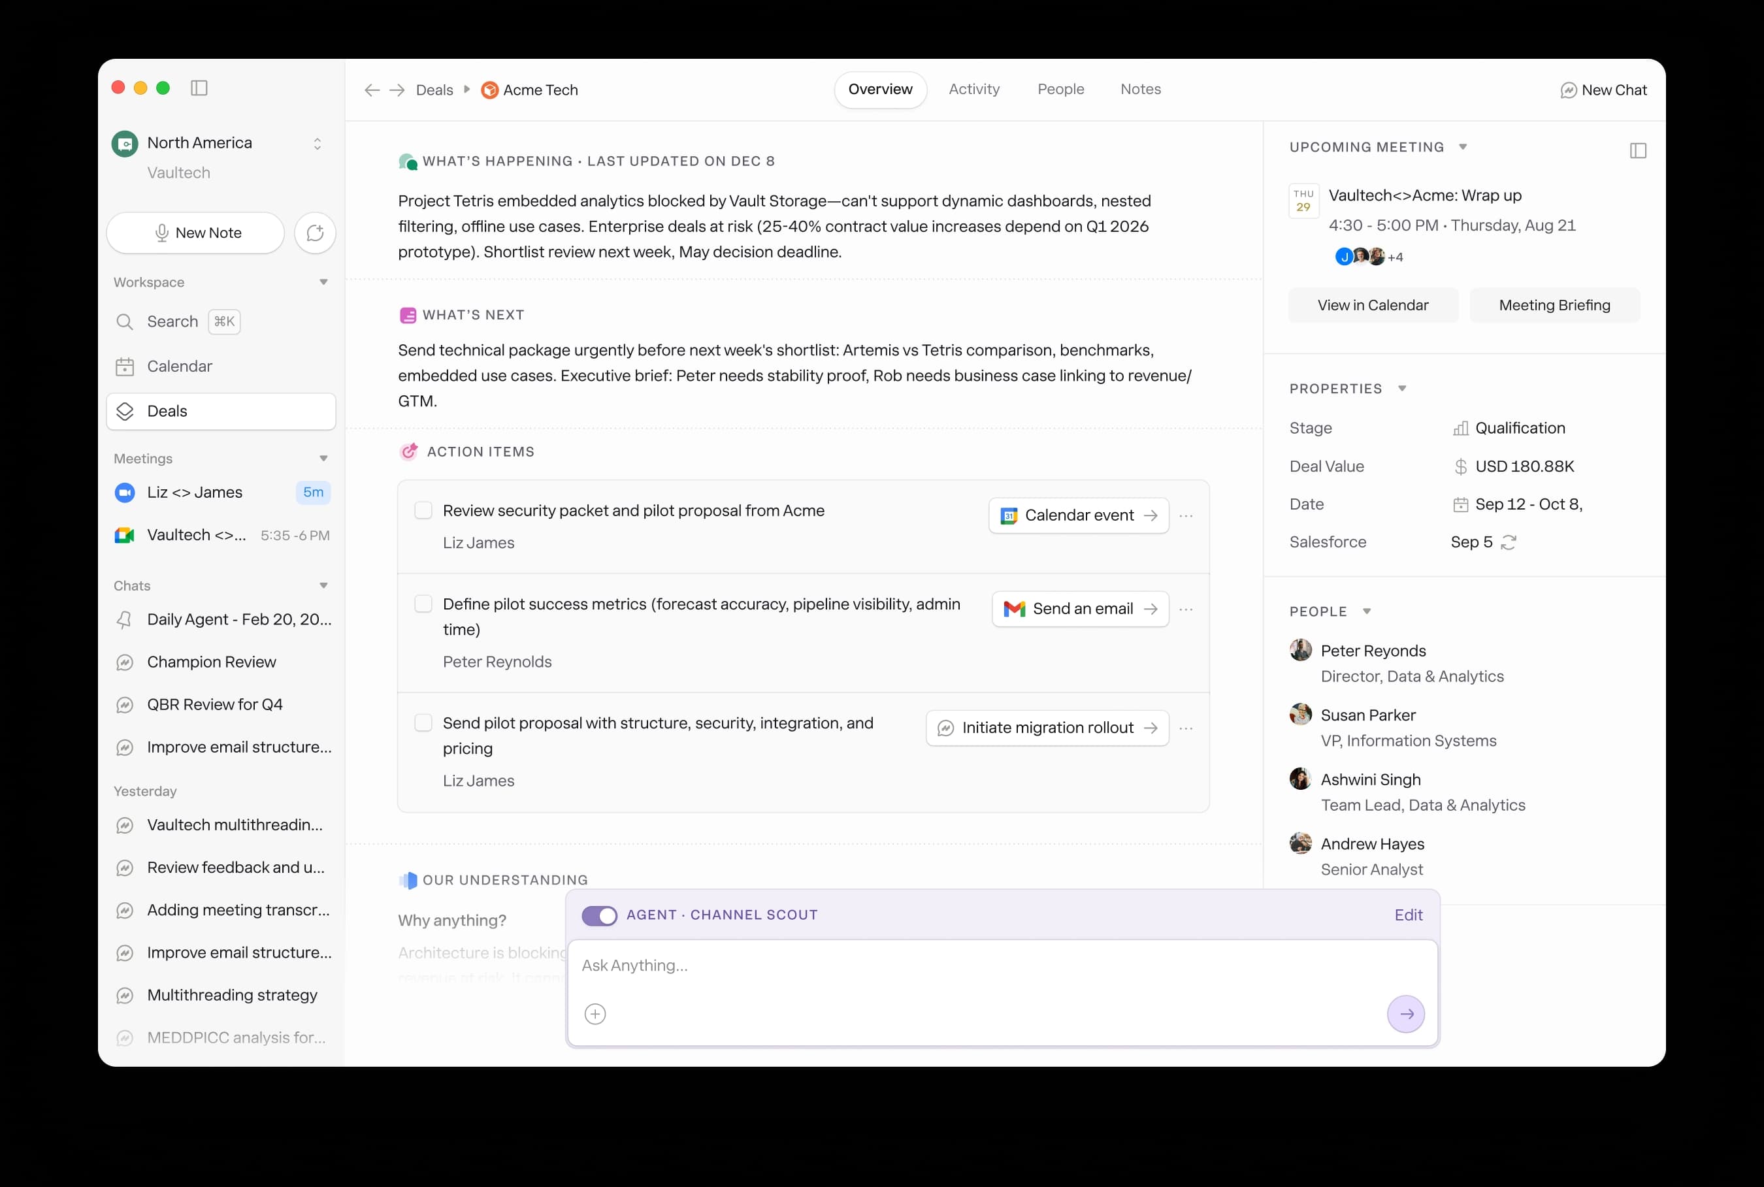Image resolution: width=1764 pixels, height=1187 pixels.
Task: Go back with the left arrow
Action: 372,90
